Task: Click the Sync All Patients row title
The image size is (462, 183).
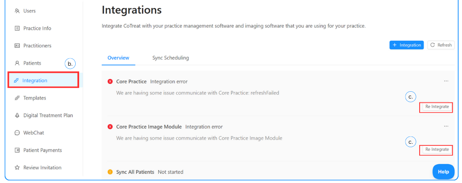Action: (135, 172)
